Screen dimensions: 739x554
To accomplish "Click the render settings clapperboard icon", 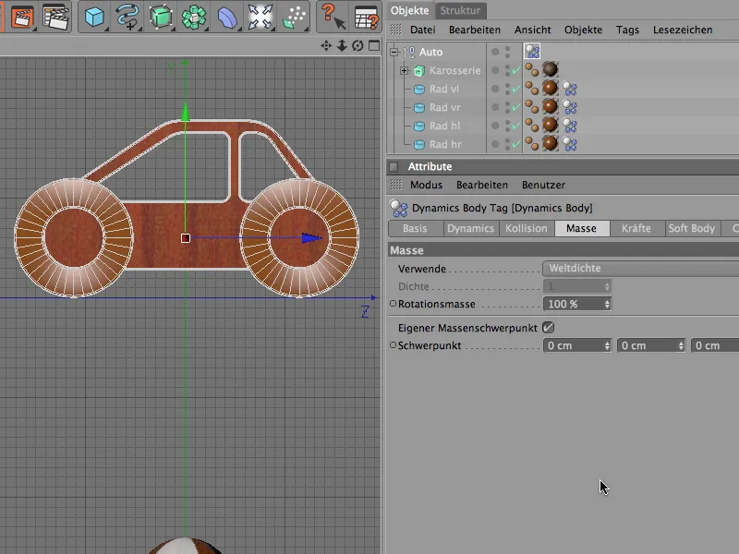I will click(x=56, y=16).
